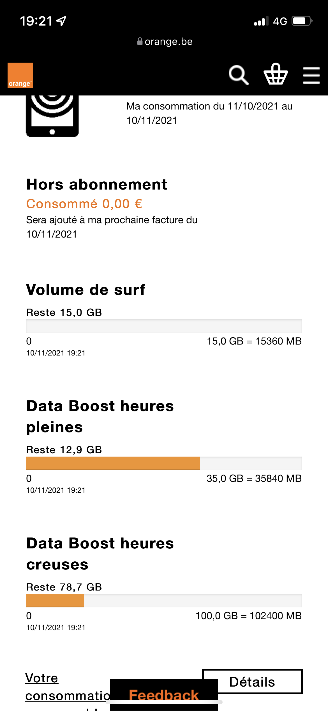Follow the Votre consommation link
328x711 pixels.
coord(41,678)
